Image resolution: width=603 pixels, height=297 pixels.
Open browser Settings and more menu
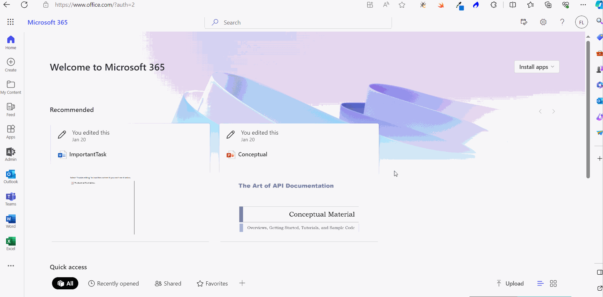pyautogui.click(x=583, y=5)
